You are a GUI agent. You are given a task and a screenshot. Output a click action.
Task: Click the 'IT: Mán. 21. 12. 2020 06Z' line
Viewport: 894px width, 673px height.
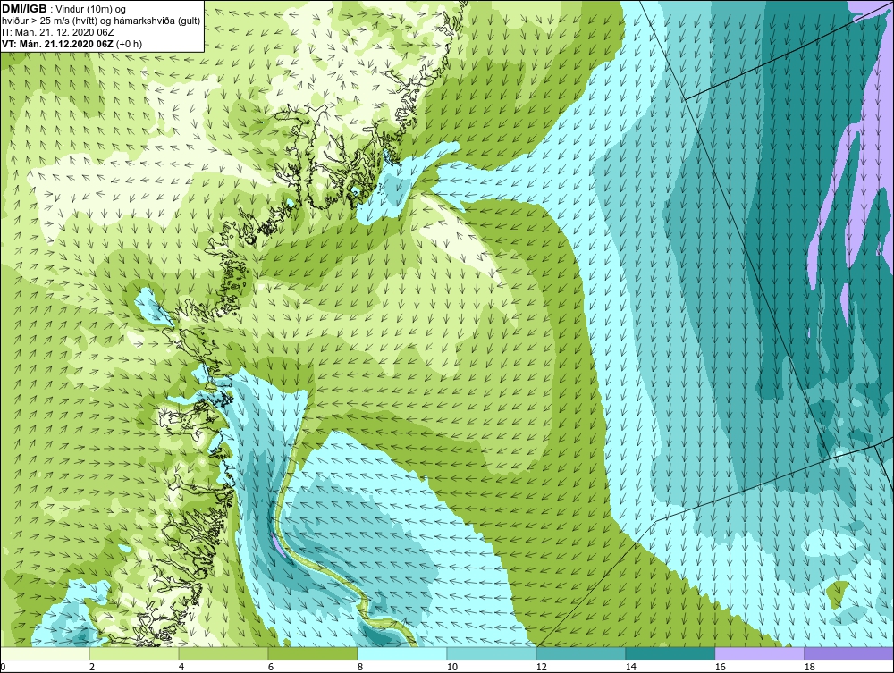(57, 32)
